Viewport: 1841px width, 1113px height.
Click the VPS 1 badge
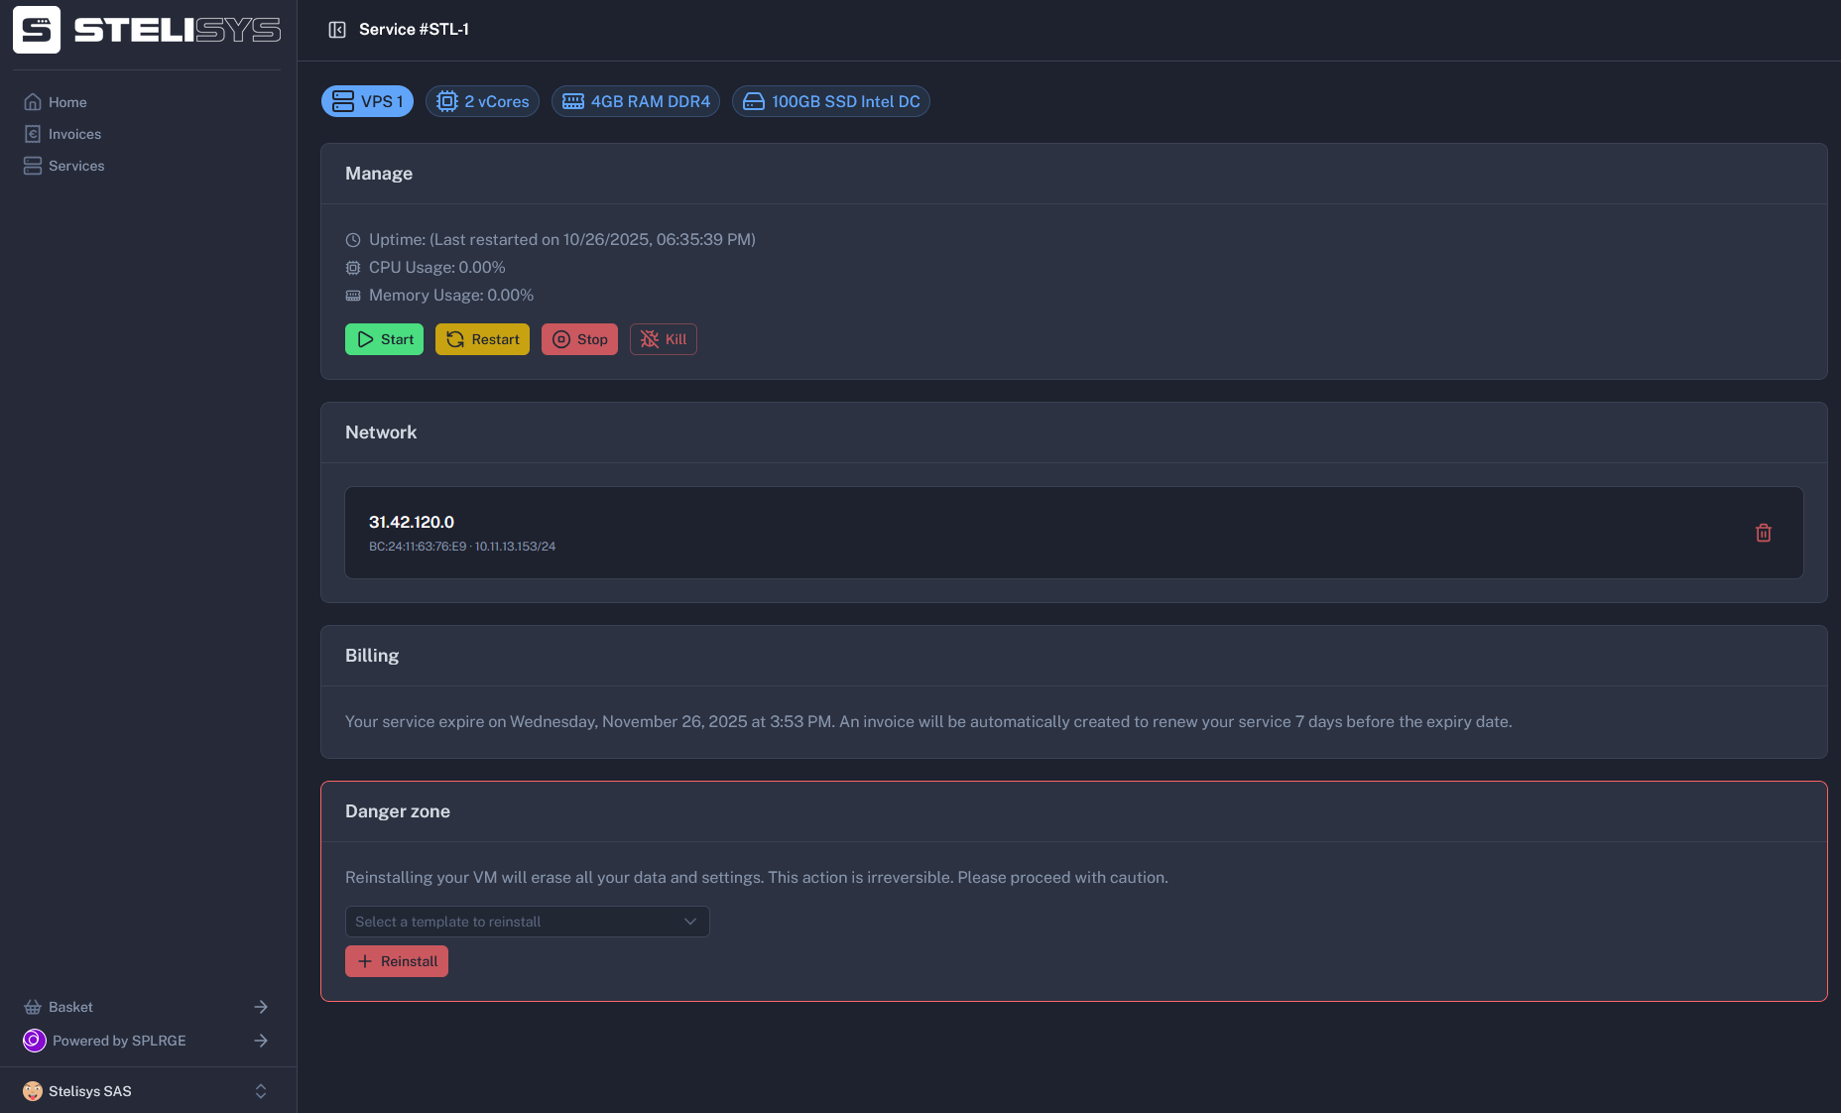(367, 101)
